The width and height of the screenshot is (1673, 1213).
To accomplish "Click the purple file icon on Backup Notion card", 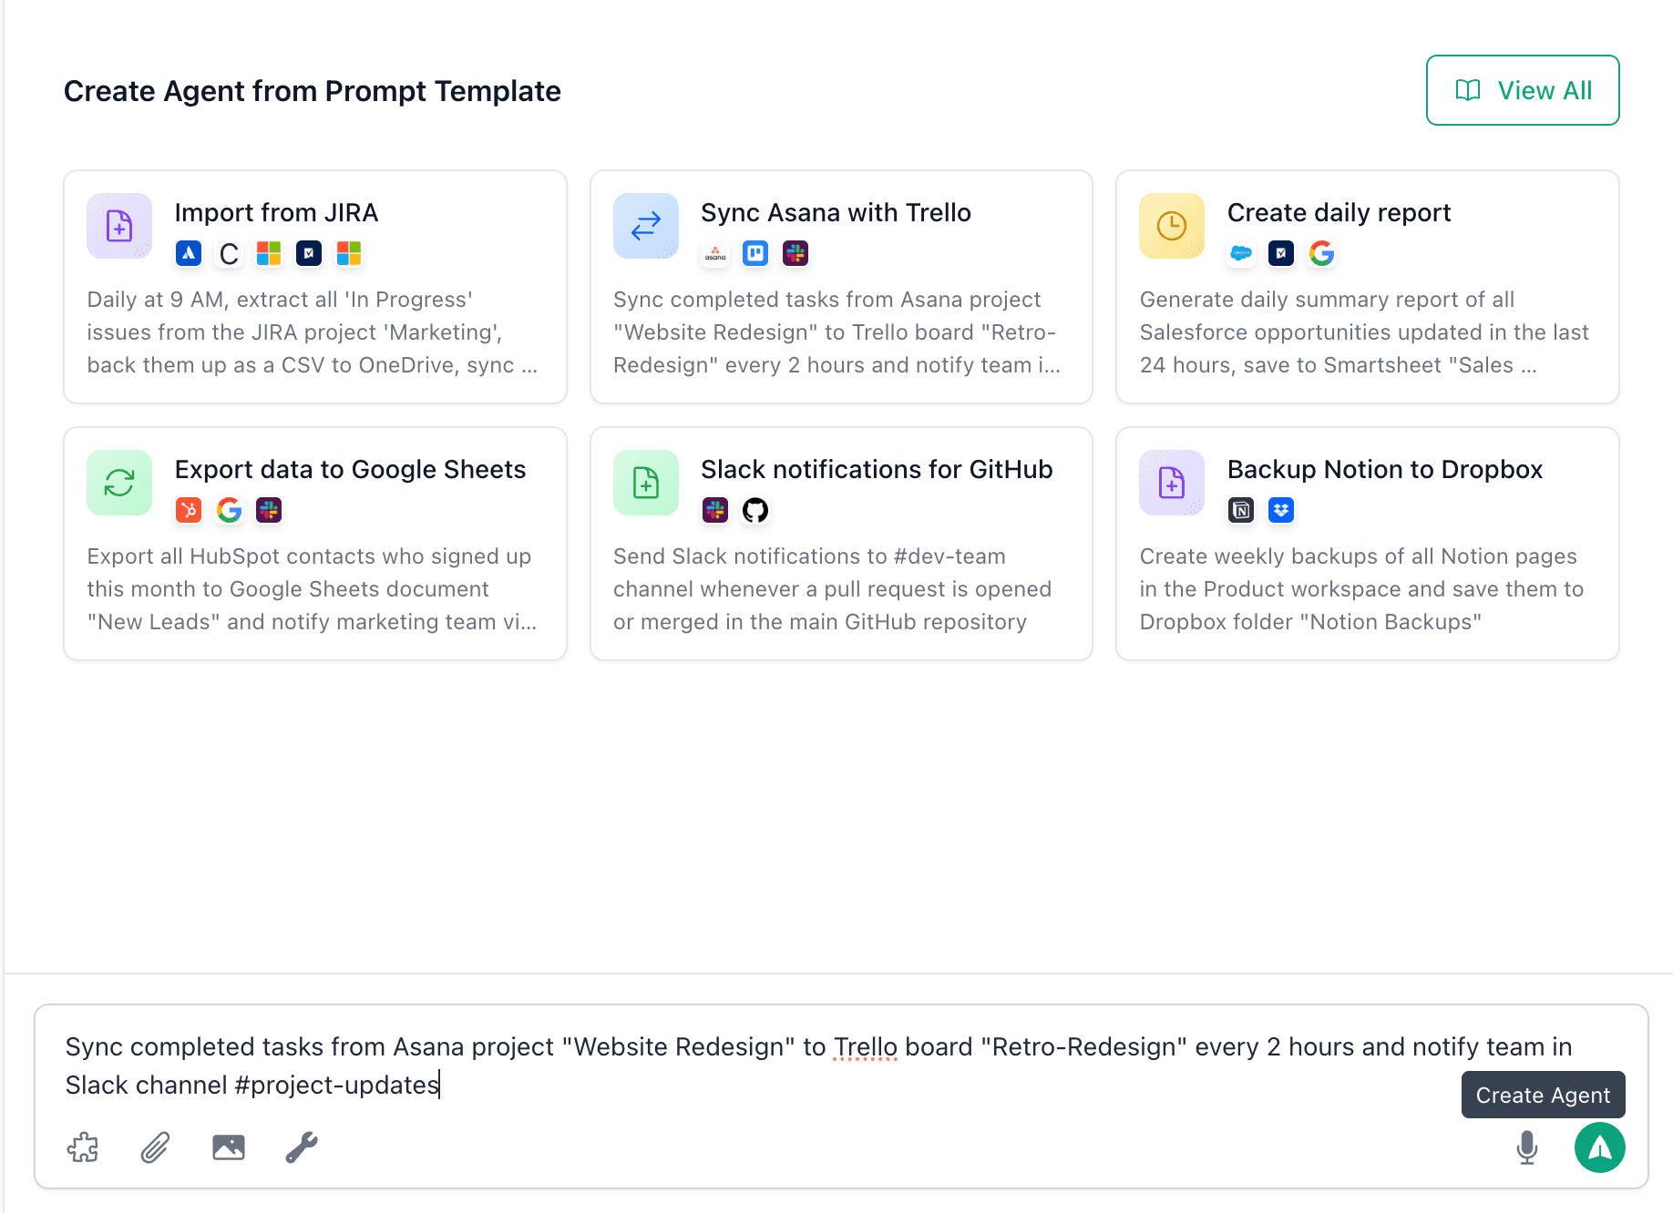I will 1172,483.
